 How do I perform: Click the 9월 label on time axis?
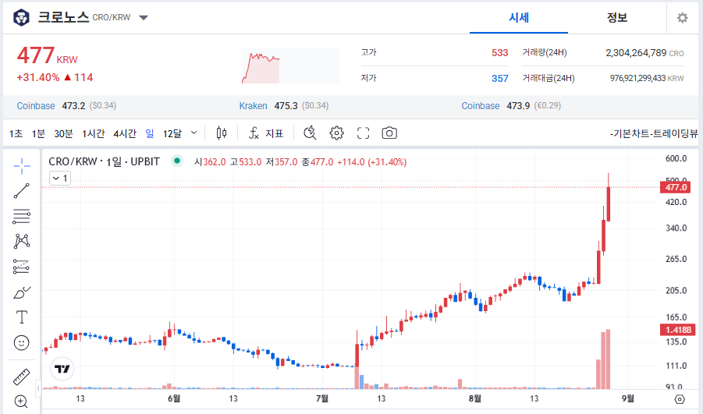coord(627,398)
